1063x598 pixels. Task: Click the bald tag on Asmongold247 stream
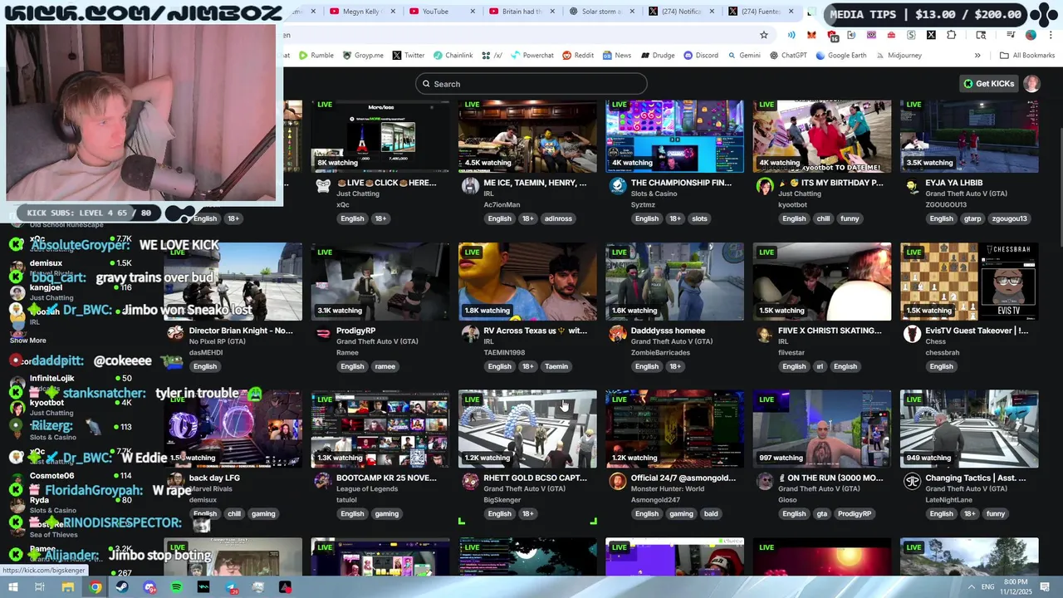(x=711, y=513)
